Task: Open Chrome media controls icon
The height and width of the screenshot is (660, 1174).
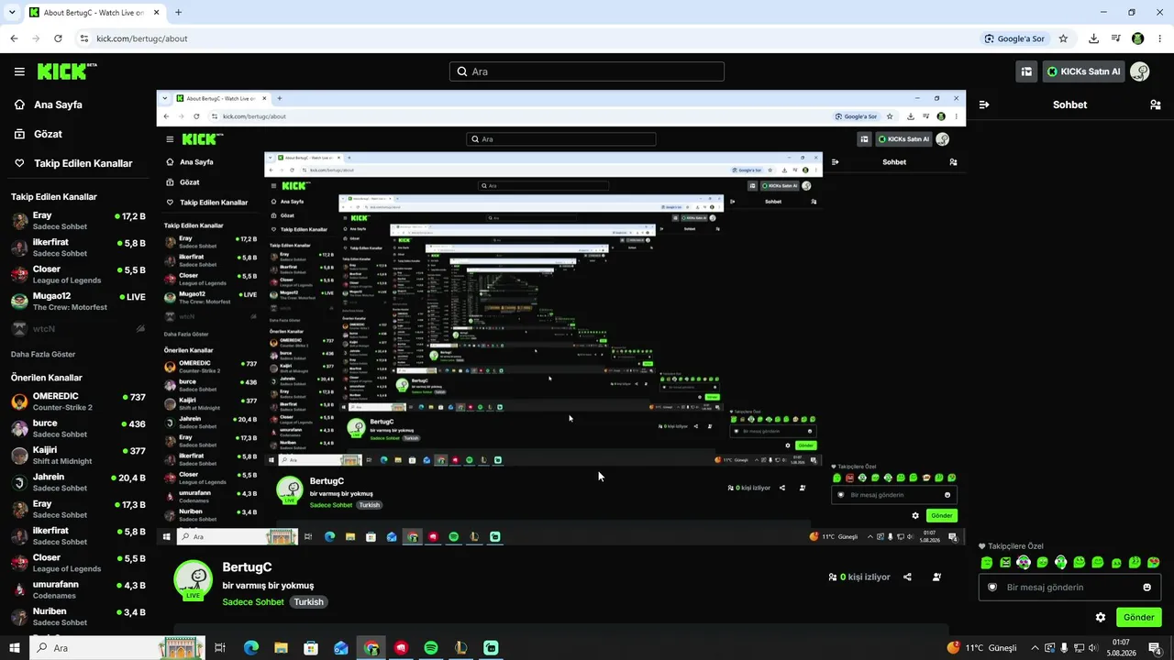Action: [x=1116, y=38]
